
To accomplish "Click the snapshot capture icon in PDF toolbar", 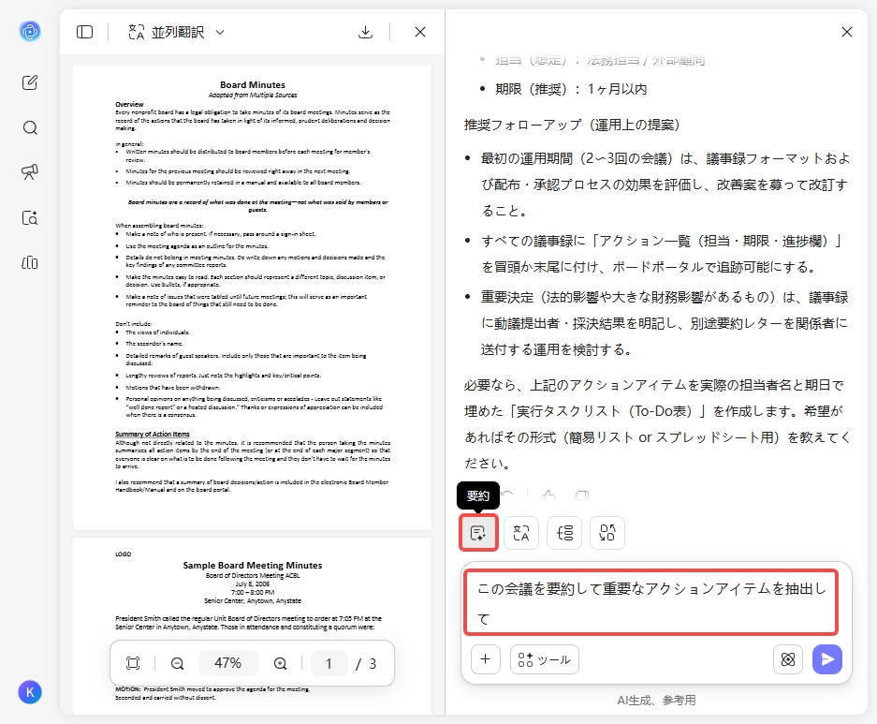I will coord(132,663).
